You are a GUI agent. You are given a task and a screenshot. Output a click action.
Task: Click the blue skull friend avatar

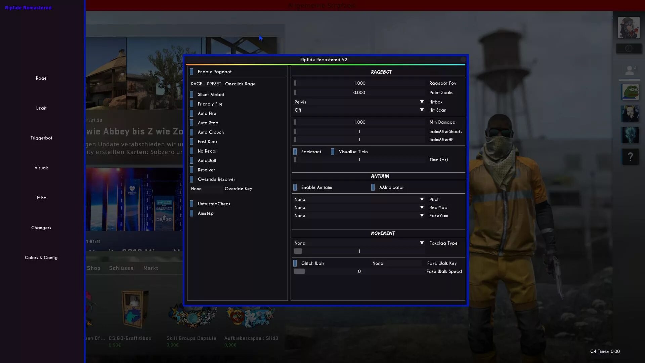click(630, 135)
